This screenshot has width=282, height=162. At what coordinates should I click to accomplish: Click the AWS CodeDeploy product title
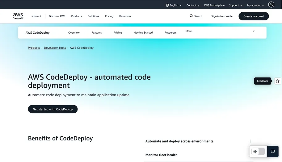pos(37,32)
